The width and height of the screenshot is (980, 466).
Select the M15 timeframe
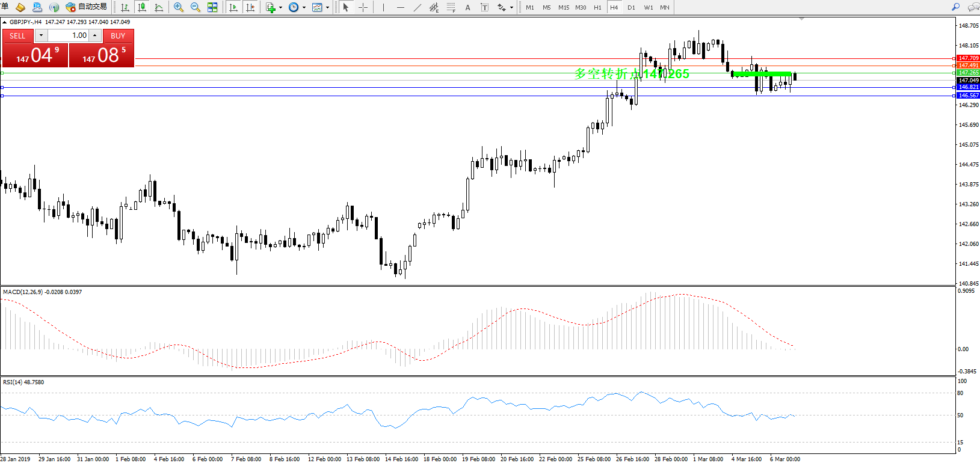563,7
